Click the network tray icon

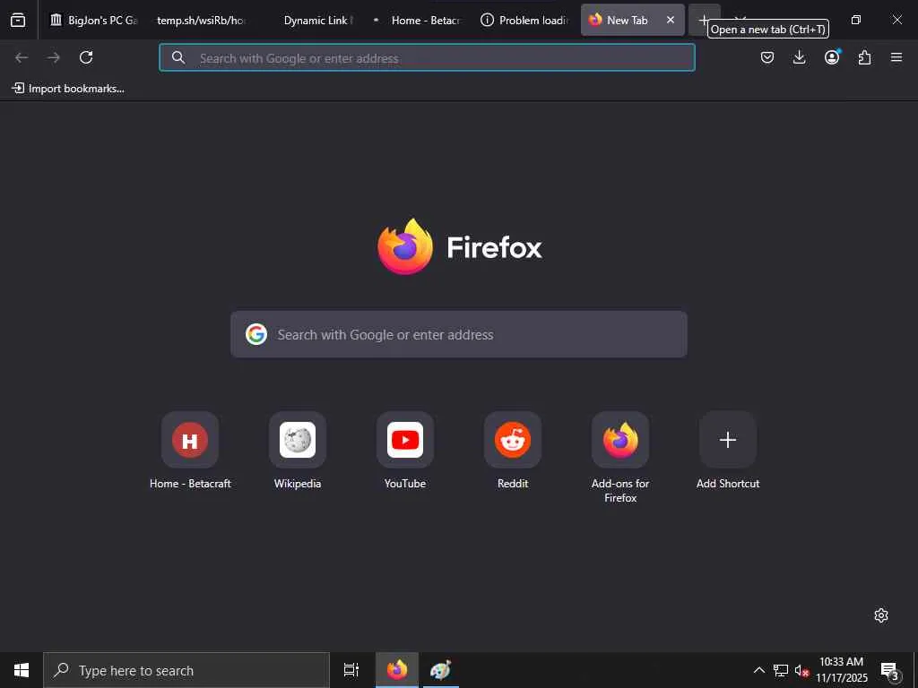781,670
